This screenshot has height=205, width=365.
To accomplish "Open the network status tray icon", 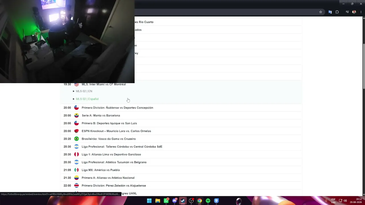I will pyautogui.click(x=340, y=201).
